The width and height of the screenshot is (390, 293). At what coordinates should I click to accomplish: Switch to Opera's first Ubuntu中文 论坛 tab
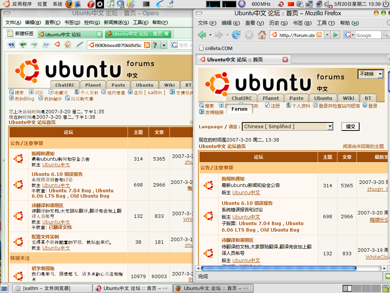(70, 34)
